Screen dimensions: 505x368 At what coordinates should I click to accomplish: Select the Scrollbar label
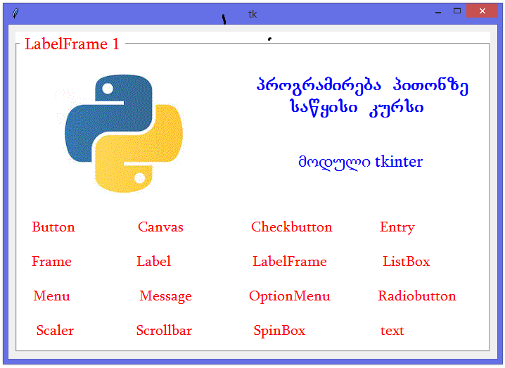(x=164, y=330)
